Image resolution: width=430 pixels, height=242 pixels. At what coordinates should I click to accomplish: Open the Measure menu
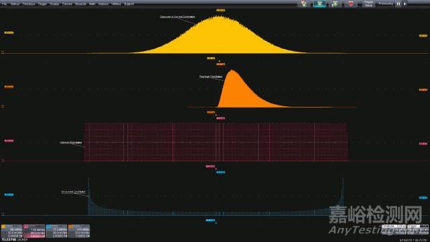81,4
